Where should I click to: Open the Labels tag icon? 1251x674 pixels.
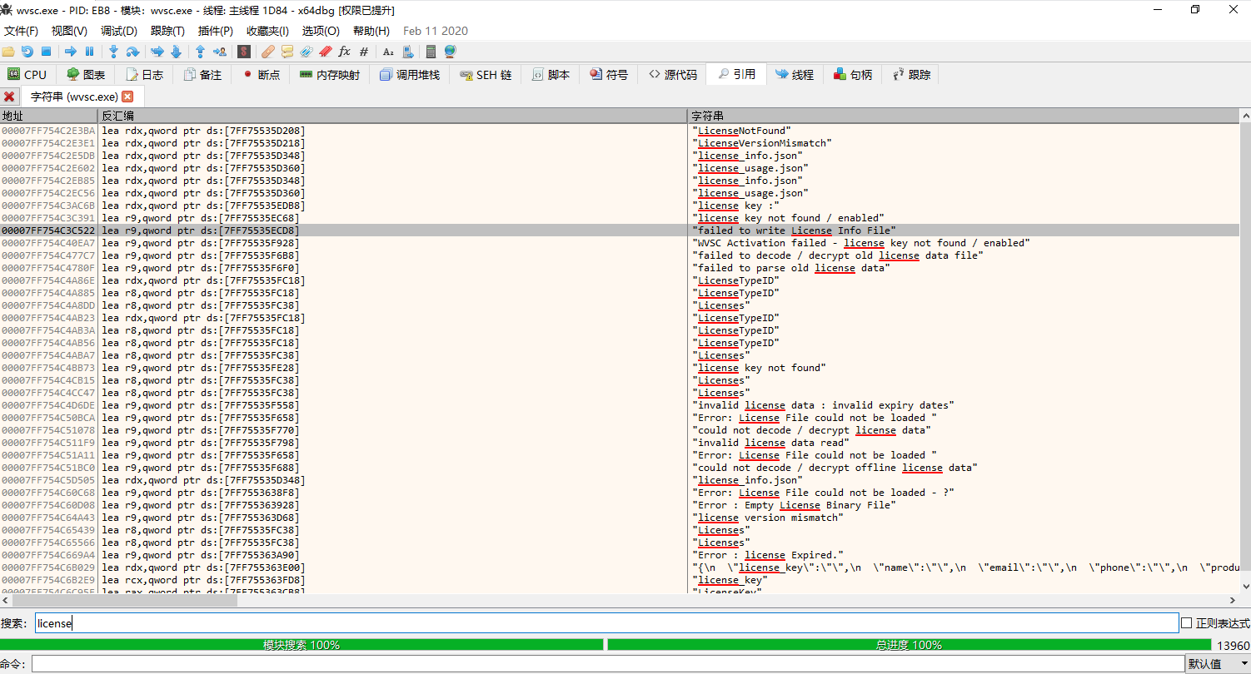click(306, 52)
